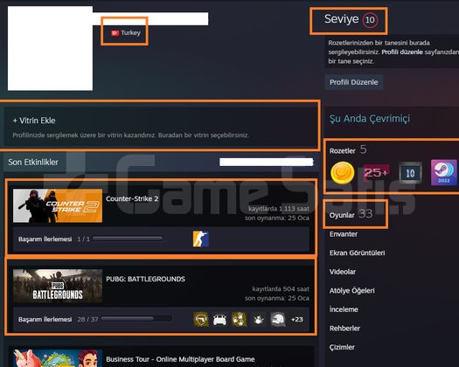
Task: Click the PUBG '28 / 37' achievement count
Action: pos(87,319)
